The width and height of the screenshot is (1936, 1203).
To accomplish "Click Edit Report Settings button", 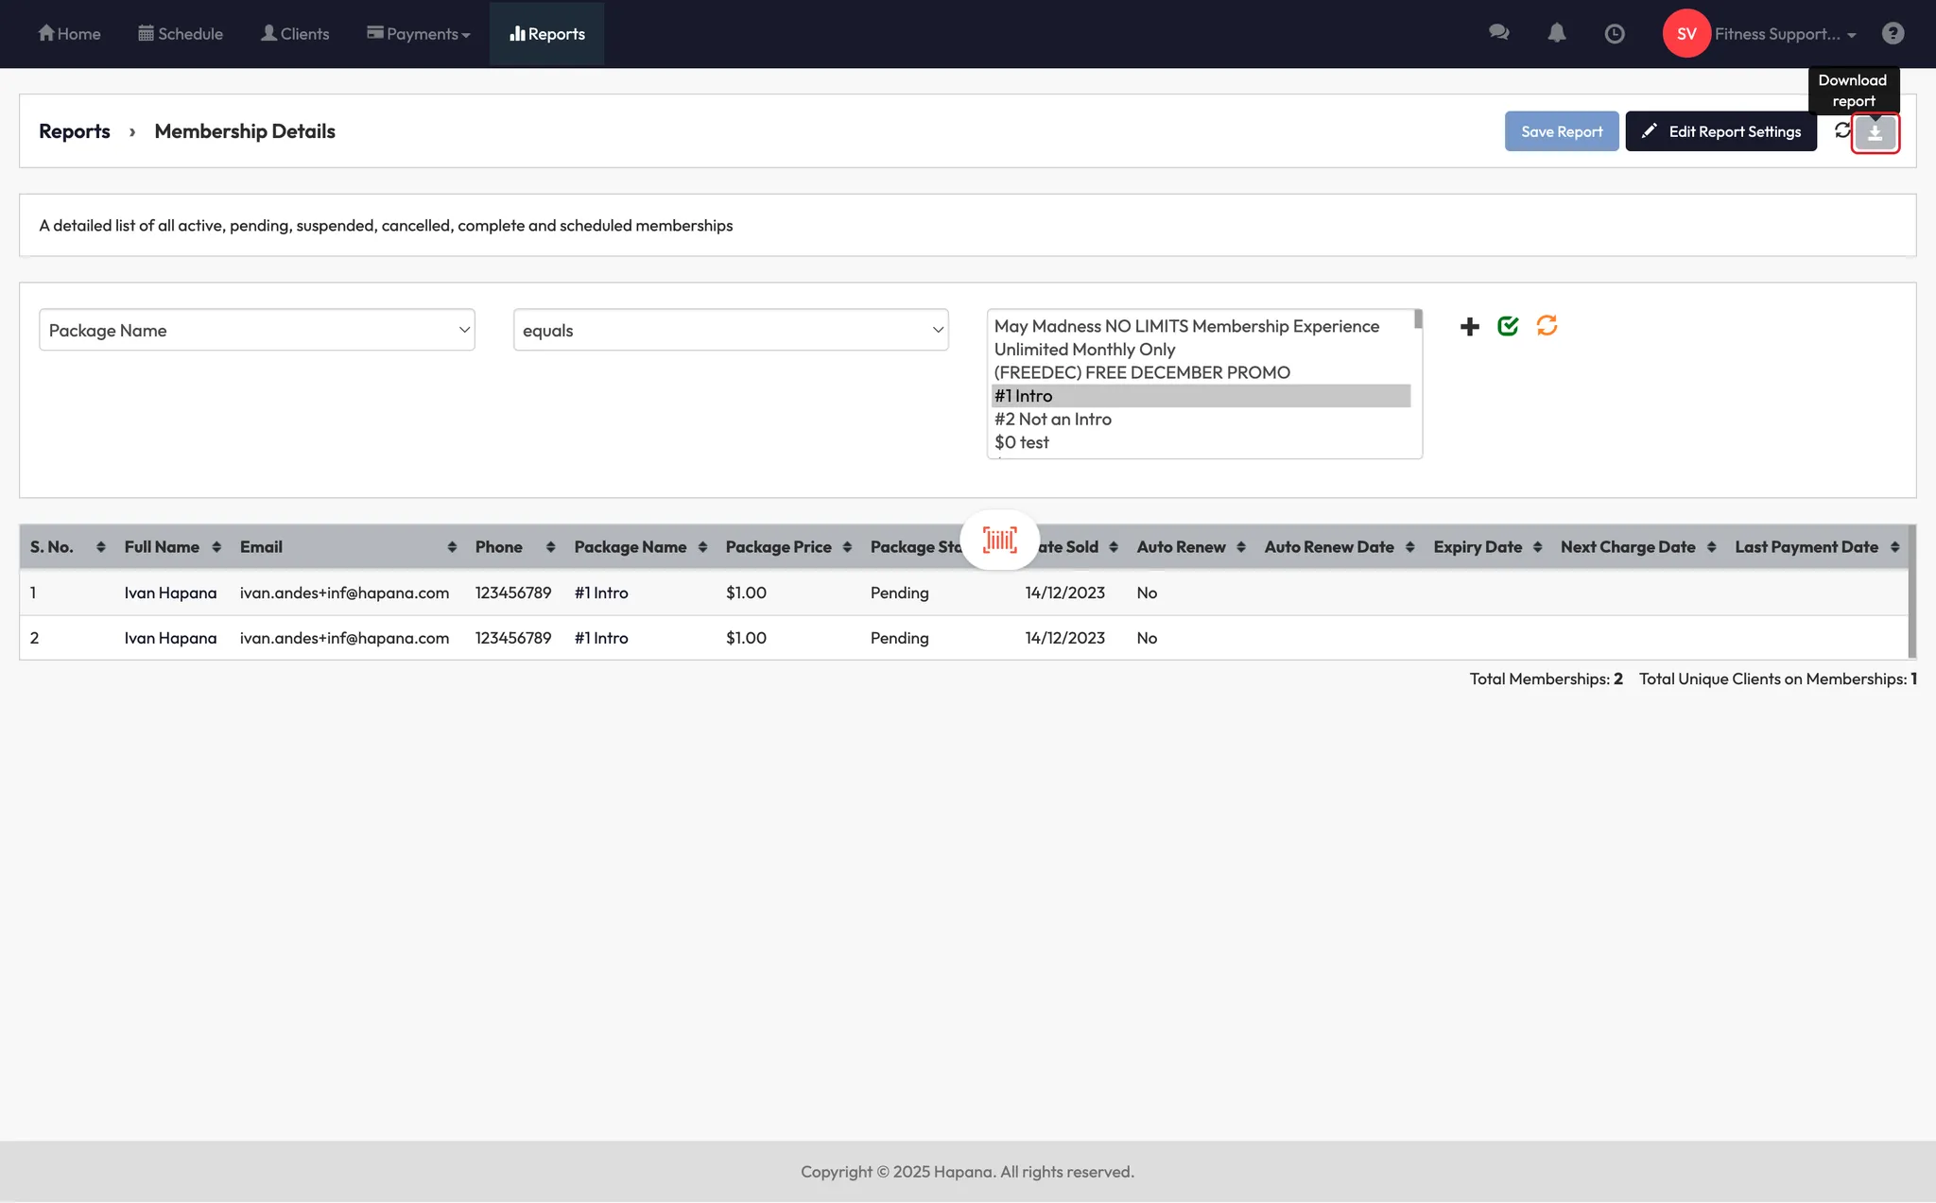I will click(1720, 131).
